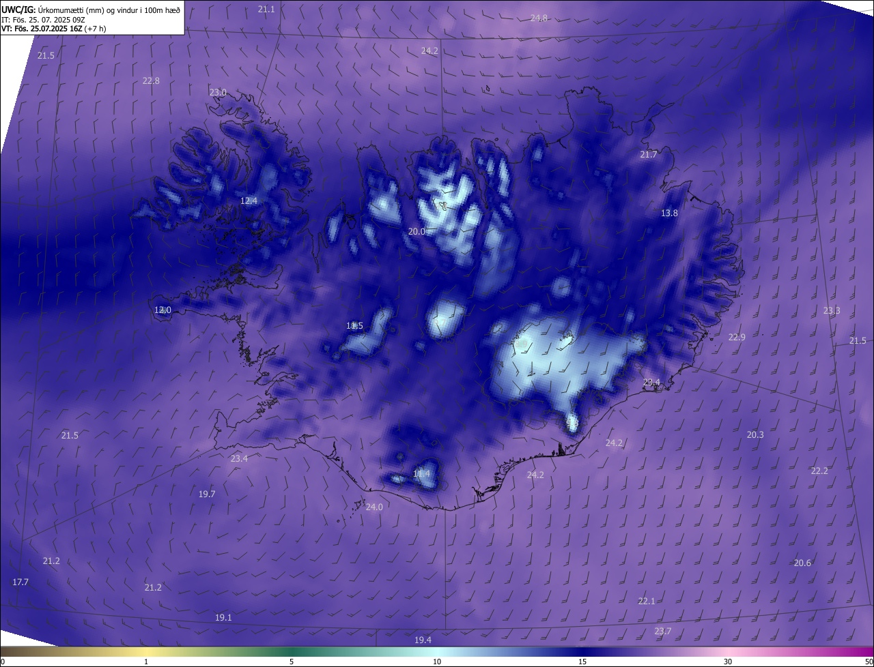Click the colour bar above the 5 tick
The height and width of the screenshot is (667, 874).
pos(292,651)
